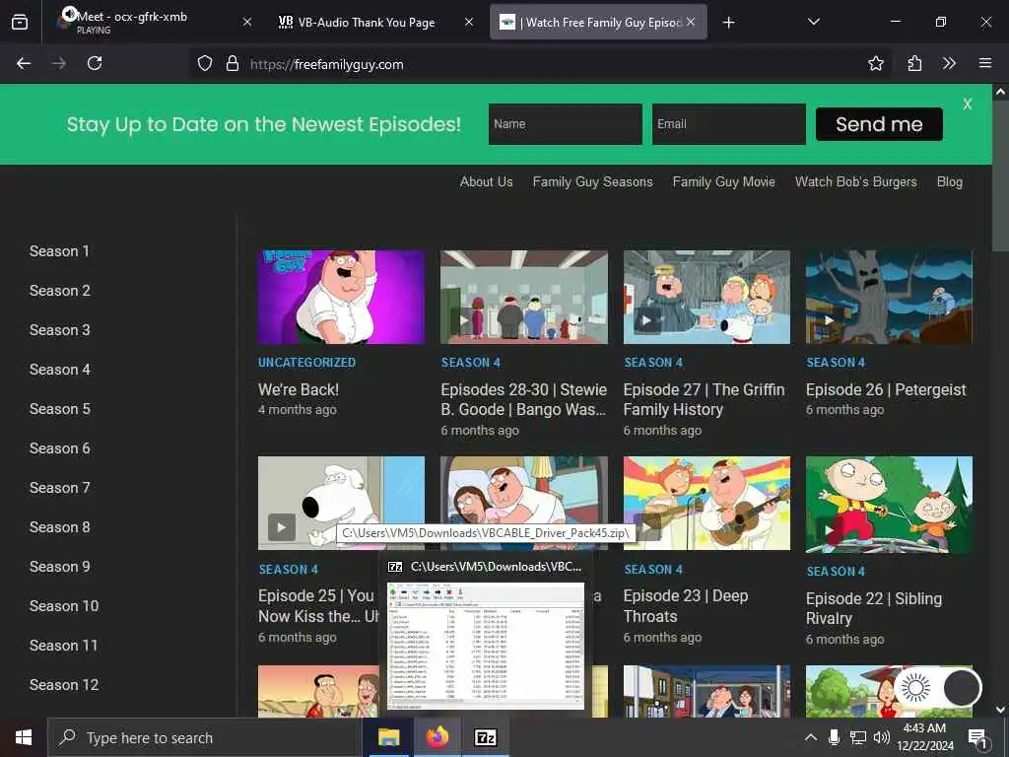Click the Name field in banner
Viewport: 1009px width, 757px height.
point(565,124)
